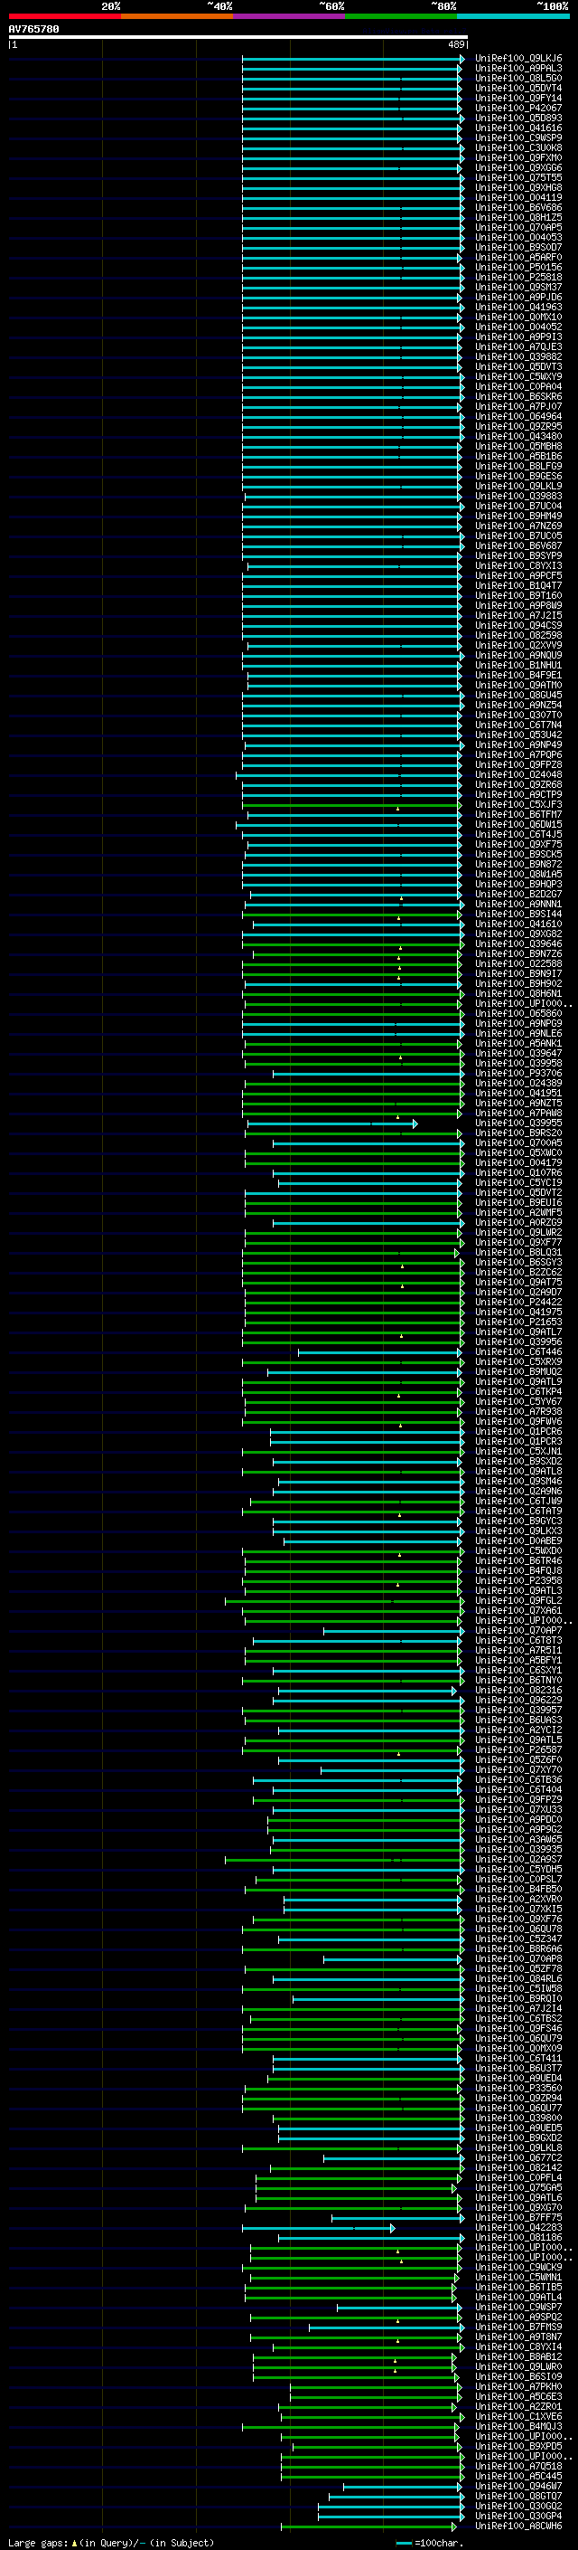Select label UniRef100_Q94CS9
The height and width of the screenshot is (2550, 578).
point(518,626)
